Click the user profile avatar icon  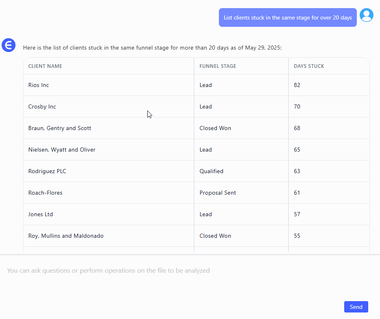pyautogui.click(x=366, y=15)
